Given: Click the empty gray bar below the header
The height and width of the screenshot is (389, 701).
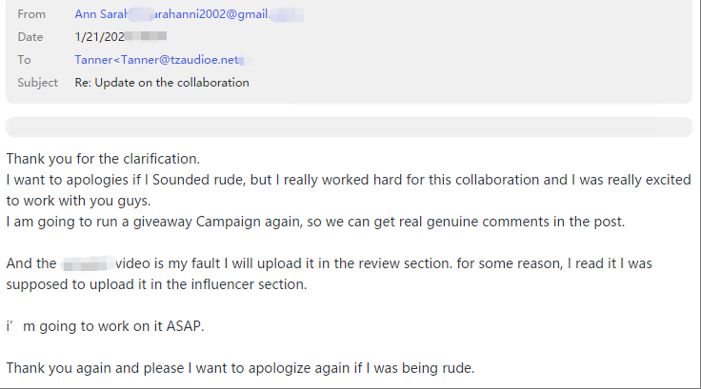Looking at the screenshot, I should coord(349,126).
